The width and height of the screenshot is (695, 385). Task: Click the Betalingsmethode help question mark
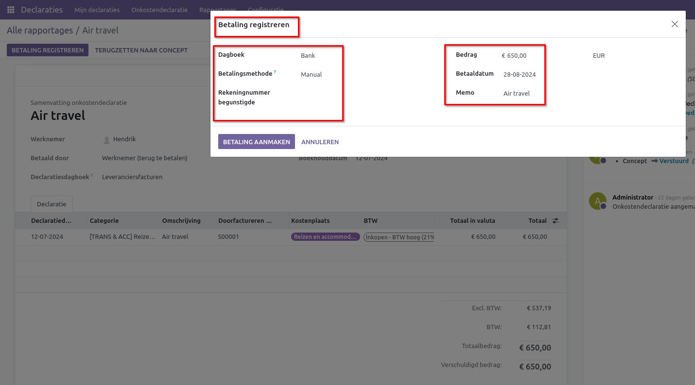pos(275,72)
